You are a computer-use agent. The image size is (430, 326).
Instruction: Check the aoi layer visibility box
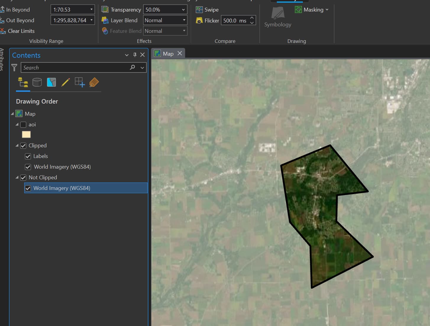pyautogui.click(x=23, y=125)
